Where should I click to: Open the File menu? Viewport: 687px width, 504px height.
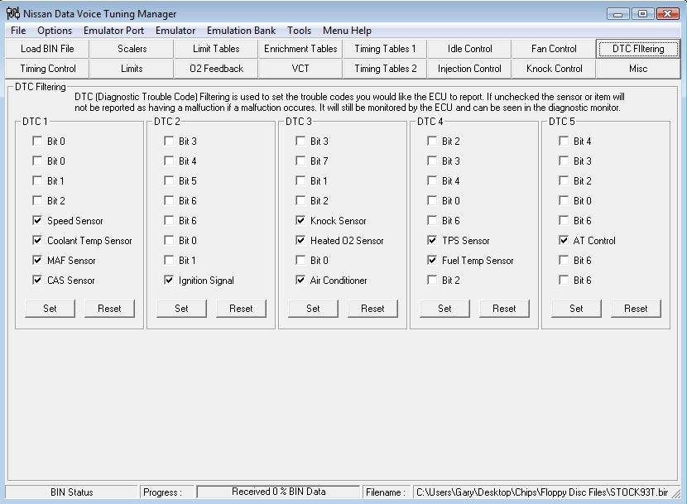18,31
